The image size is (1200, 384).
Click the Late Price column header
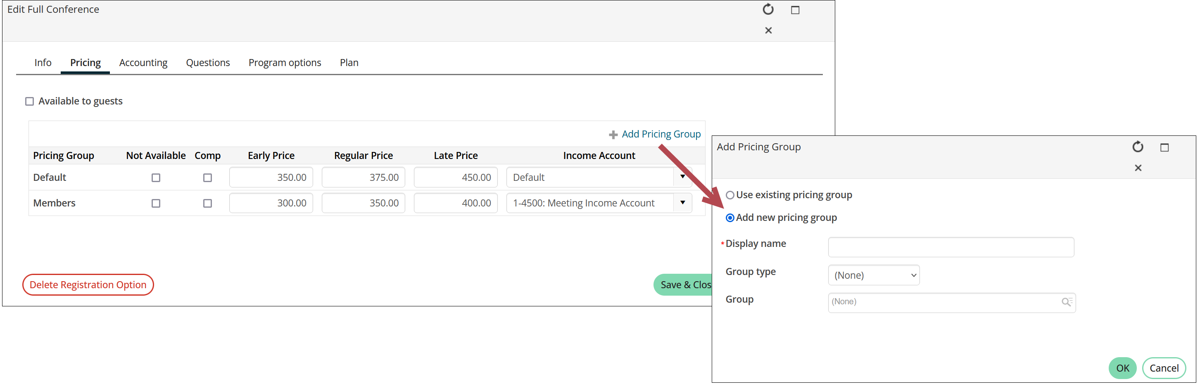tap(456, 156)
